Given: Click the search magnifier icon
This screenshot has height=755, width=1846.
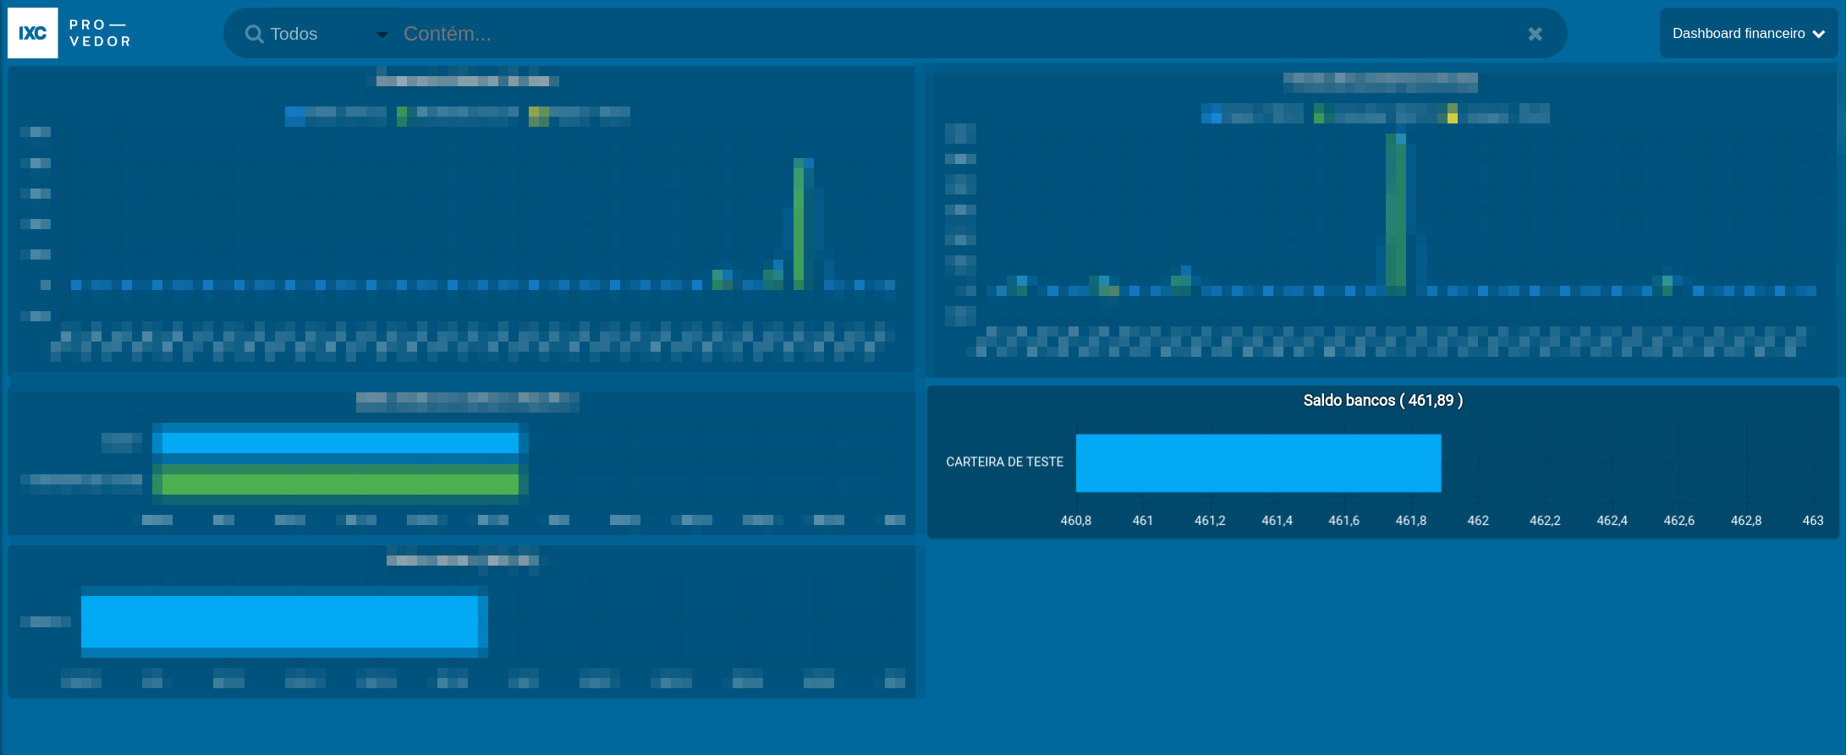Looking at the screenshot, I should pyautogui.click(x=254, y=34).
